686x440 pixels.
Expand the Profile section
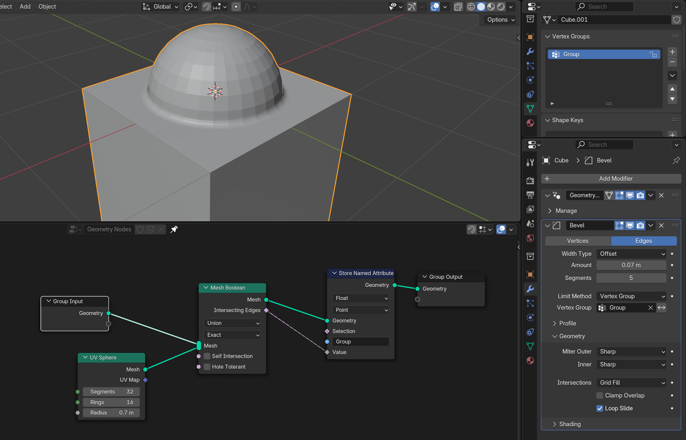[567, 323]
